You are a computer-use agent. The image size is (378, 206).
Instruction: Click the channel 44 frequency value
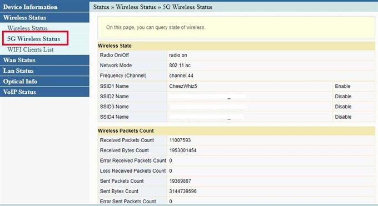pyautogui.click(x=181, y=76)
